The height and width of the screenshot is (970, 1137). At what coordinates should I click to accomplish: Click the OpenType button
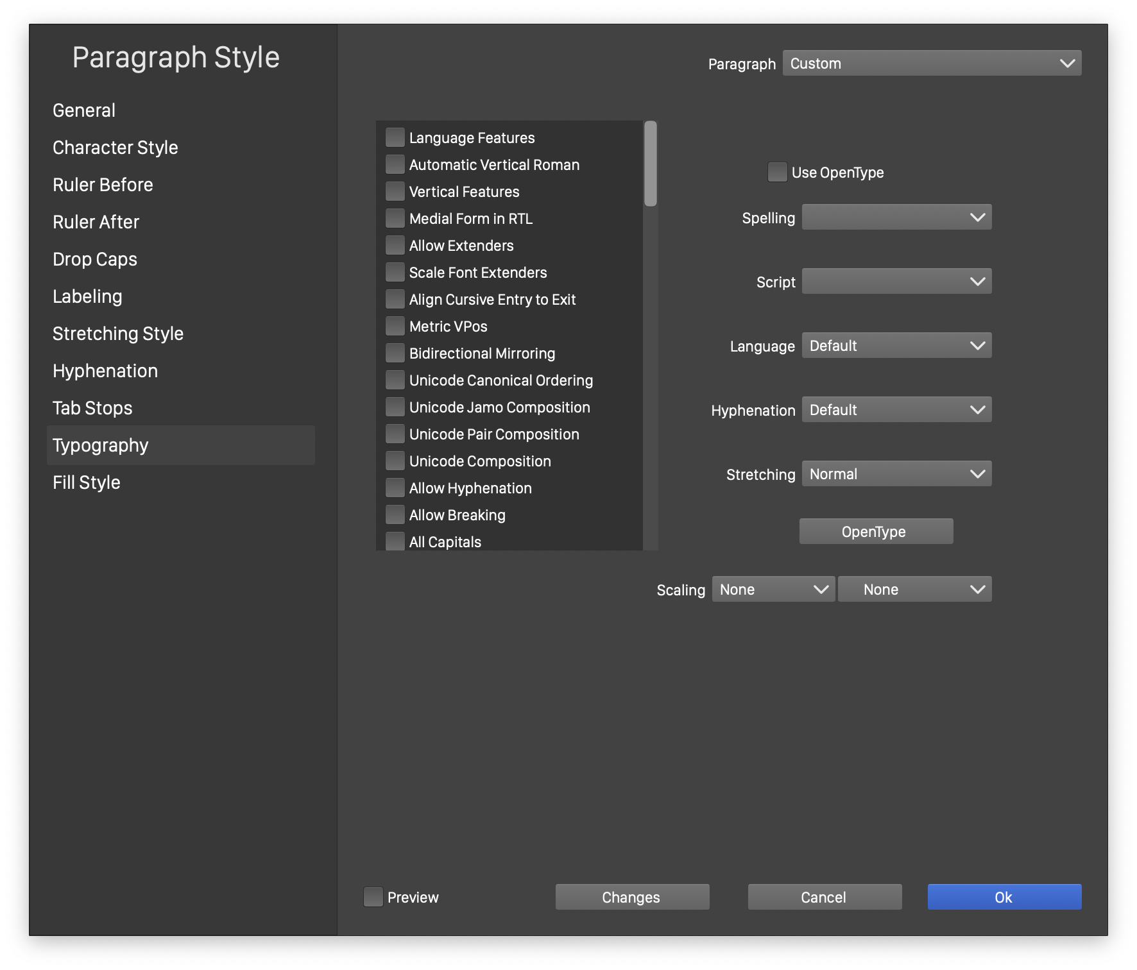click(875, 531)
